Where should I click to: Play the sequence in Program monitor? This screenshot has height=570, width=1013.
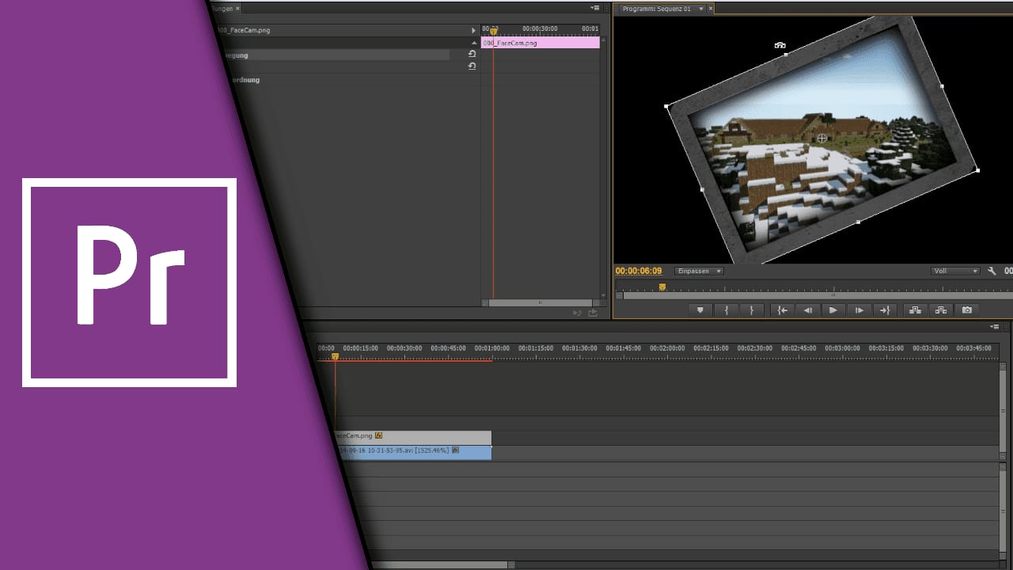833,310
